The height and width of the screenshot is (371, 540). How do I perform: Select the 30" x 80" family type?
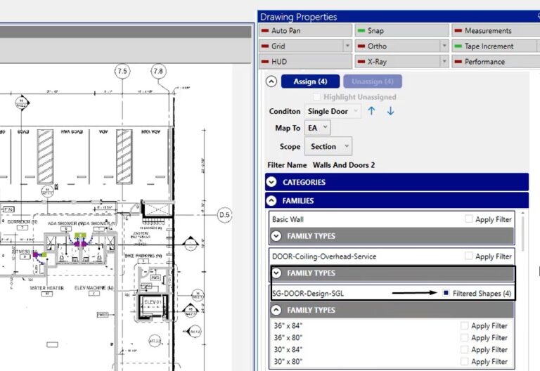[x=288, y=361]
